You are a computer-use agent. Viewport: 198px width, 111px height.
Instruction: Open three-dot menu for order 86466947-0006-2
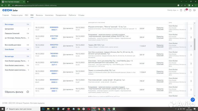click(x=191, y=81)
